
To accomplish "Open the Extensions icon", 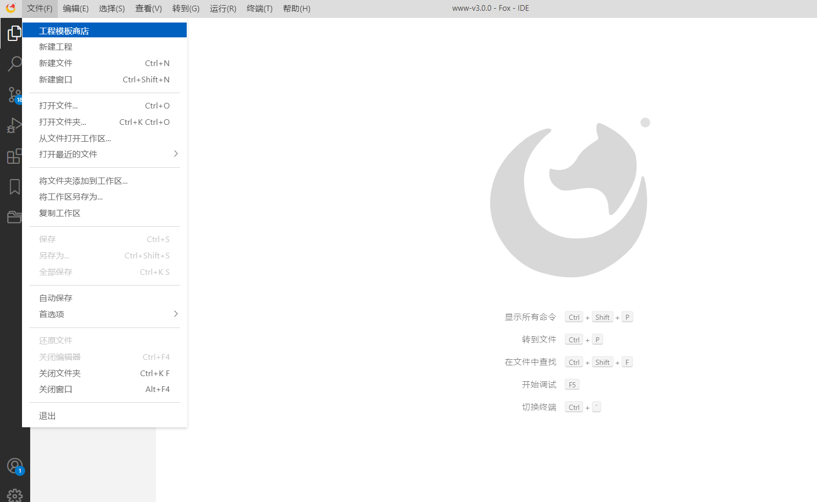I will [x=14, y=156].
